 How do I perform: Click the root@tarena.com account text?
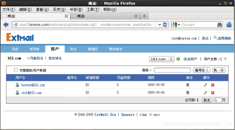click(x=184, y=38)
